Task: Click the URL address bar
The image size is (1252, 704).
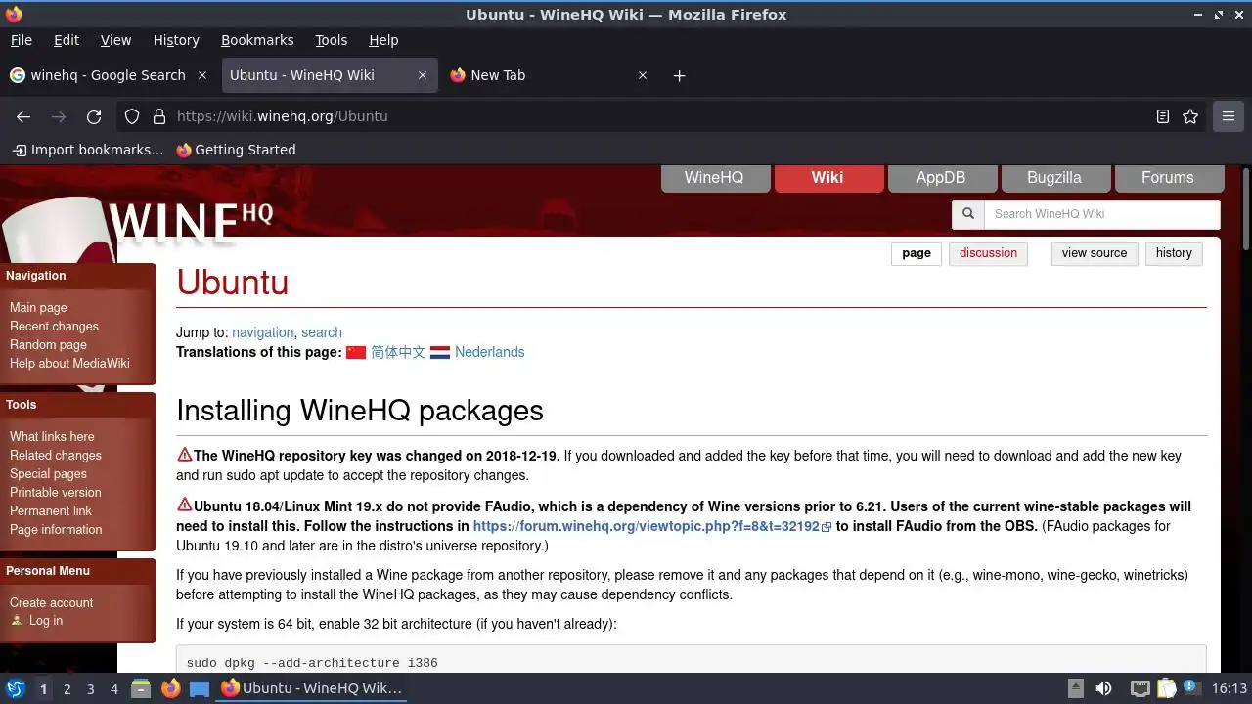Action: (660, 116)
